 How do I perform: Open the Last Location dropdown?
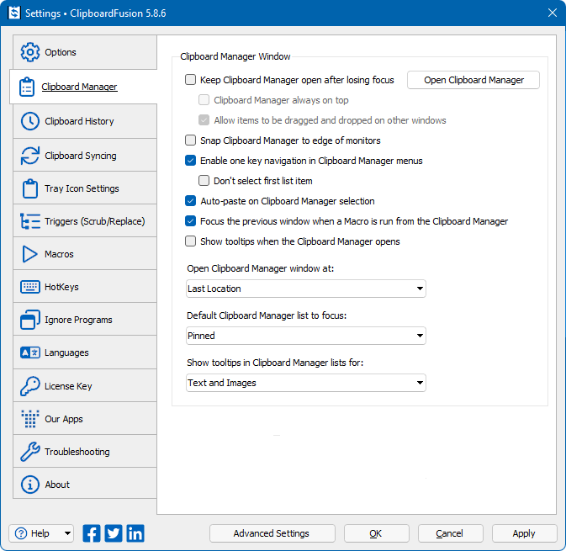tap(306, 289)
